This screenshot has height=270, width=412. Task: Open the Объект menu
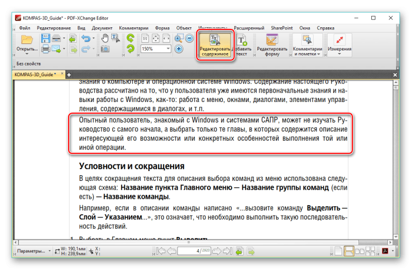184,28
